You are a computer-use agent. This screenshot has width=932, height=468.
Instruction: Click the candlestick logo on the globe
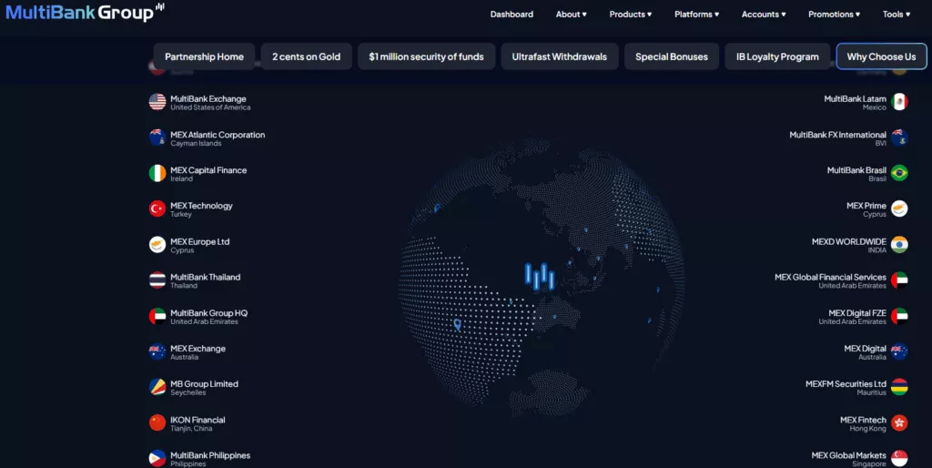point(540,277)
